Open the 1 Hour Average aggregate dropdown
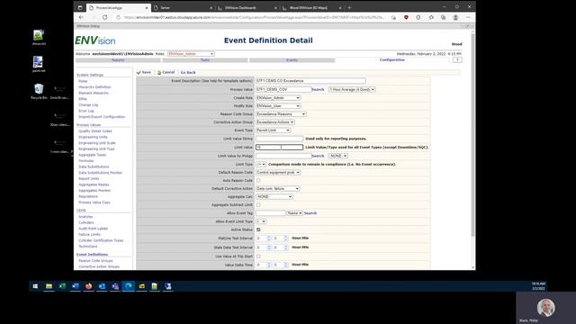 (x=352, y=90)
